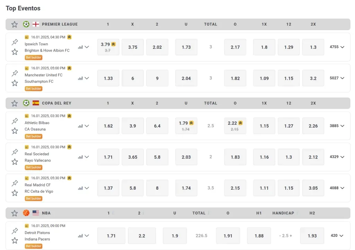Select the NBA league header title
The image size is (355, 250).
[46, 213]
